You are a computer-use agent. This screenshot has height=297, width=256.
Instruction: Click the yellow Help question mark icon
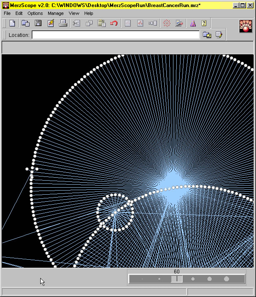[x=204, y=24]
